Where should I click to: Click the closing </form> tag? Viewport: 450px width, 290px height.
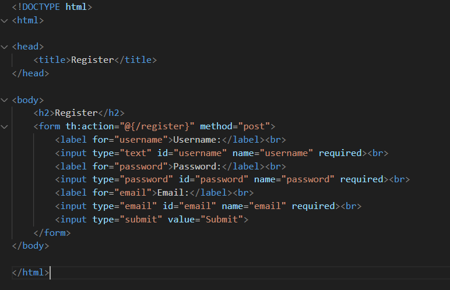coord(52,232)
